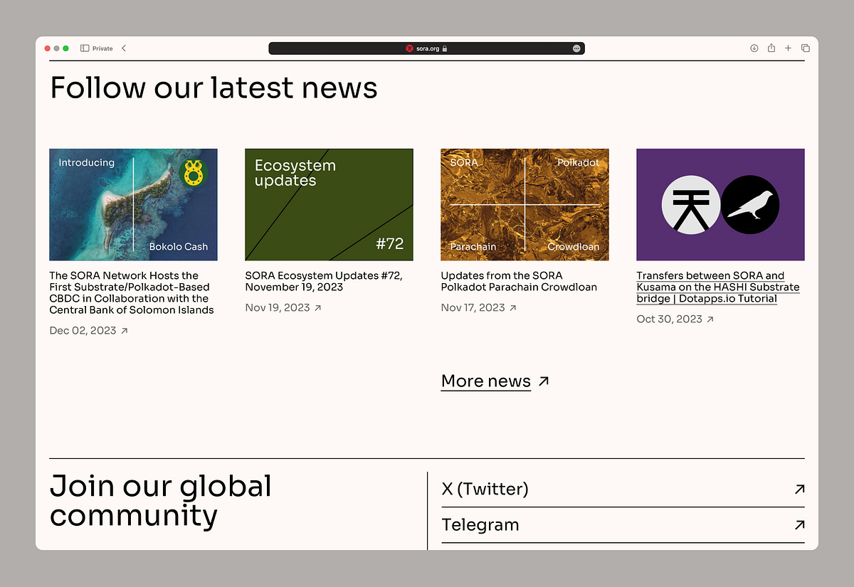Click the arrow next to More news
Viewport: 854px width, 587px height.
click(x=544, y=381)
